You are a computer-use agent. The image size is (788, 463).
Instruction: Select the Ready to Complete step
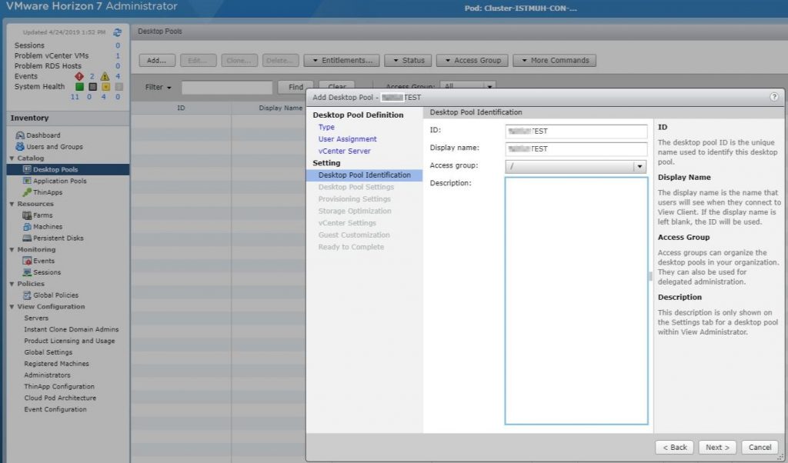point(351,247)
